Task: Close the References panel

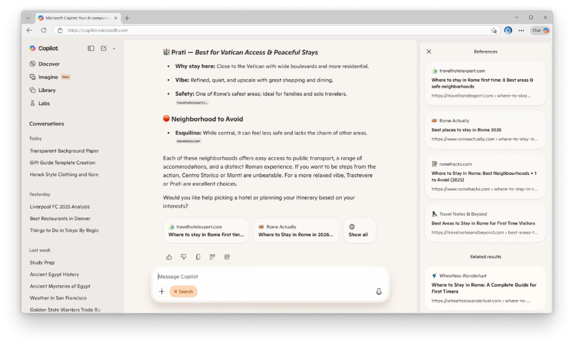Action: click(x=429, y=52)
